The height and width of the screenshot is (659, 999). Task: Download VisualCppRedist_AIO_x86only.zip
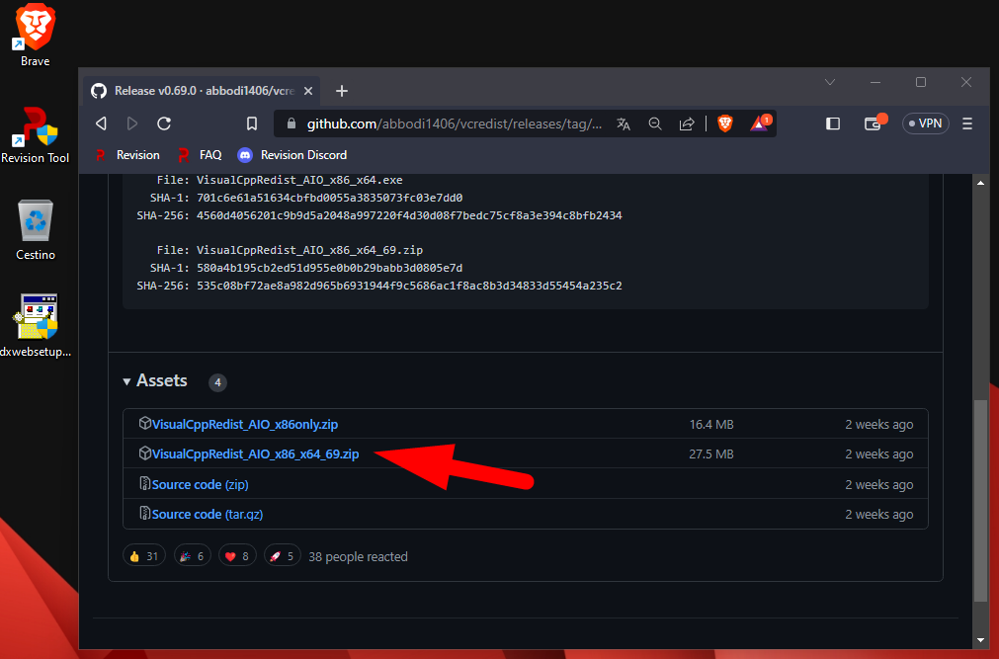[x=245, y=425]
